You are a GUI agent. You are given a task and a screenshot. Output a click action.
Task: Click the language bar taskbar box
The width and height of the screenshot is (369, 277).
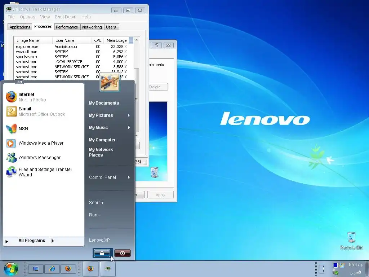click(322, 269)
